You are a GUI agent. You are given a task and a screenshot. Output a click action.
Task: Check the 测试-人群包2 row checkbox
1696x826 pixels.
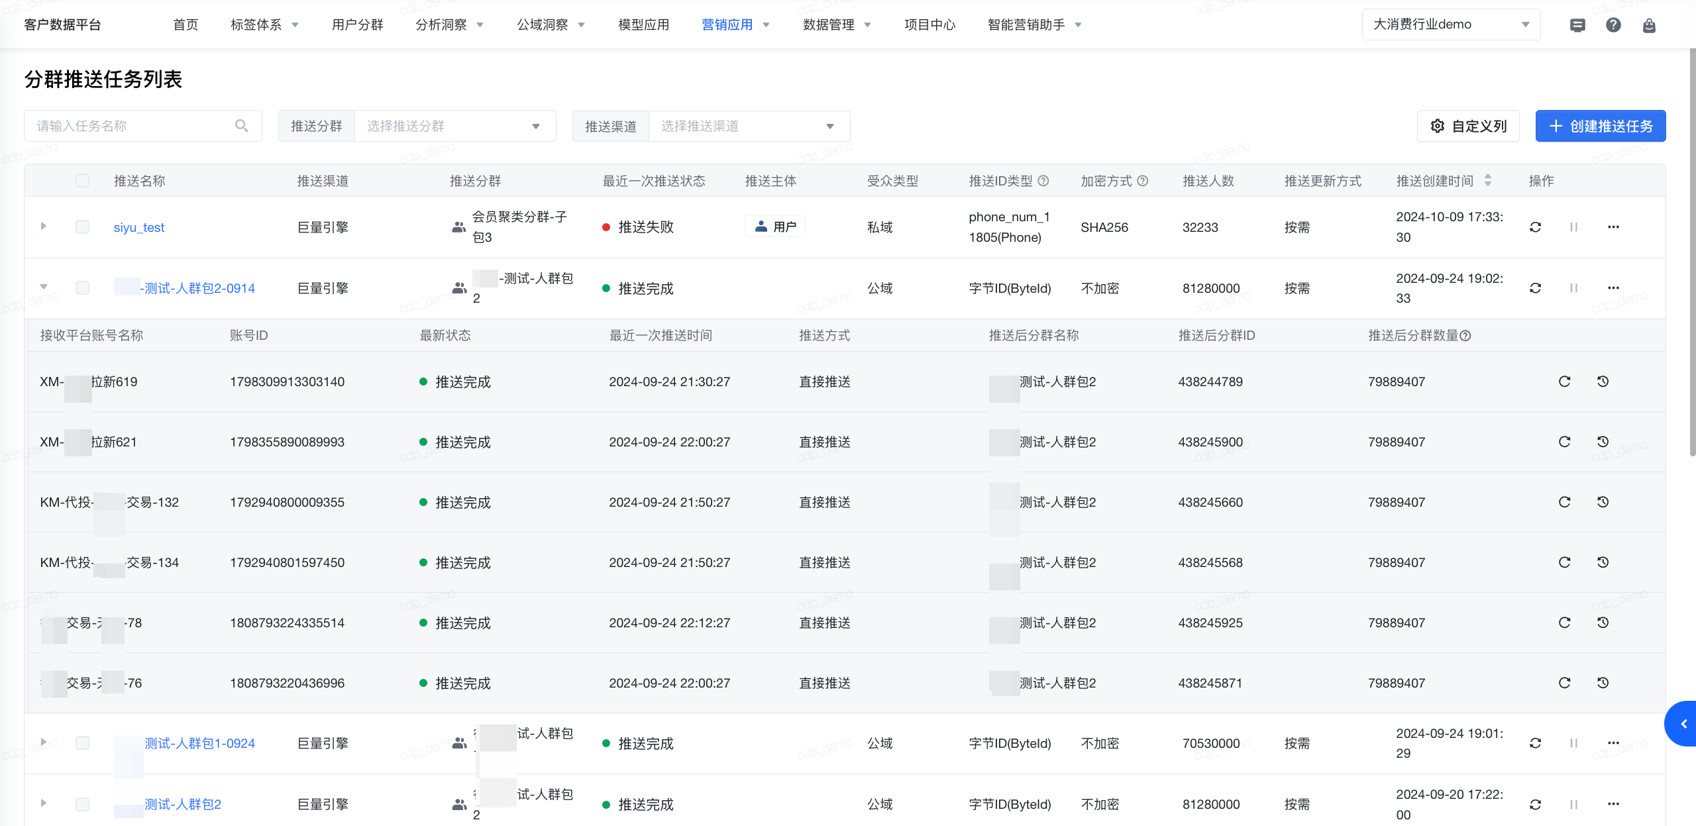(82, 804)
